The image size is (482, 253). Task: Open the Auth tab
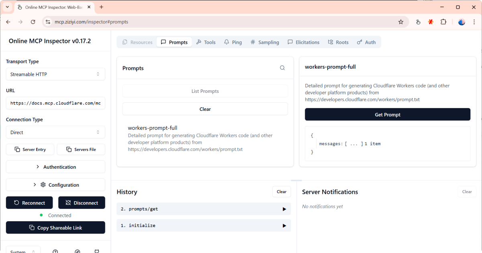pyautogui.click(x=366, y=42)
